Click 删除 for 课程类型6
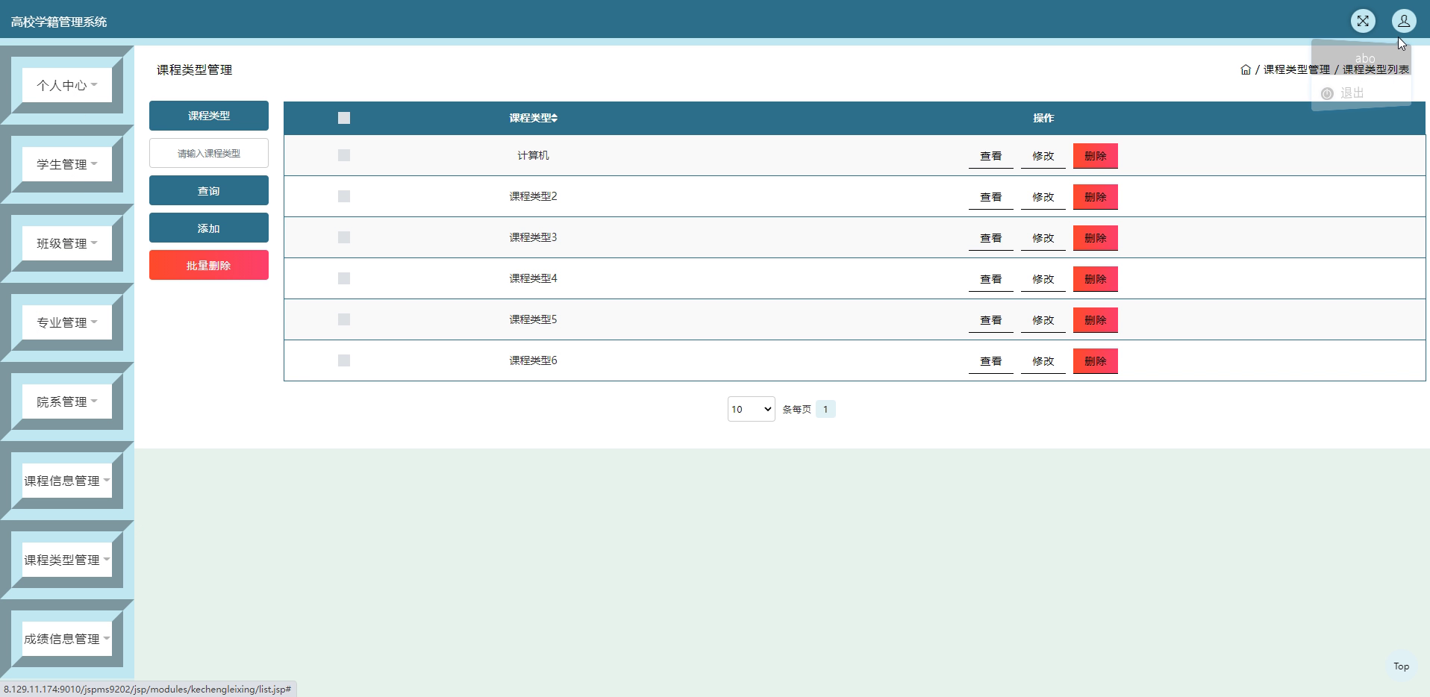 1096,361
